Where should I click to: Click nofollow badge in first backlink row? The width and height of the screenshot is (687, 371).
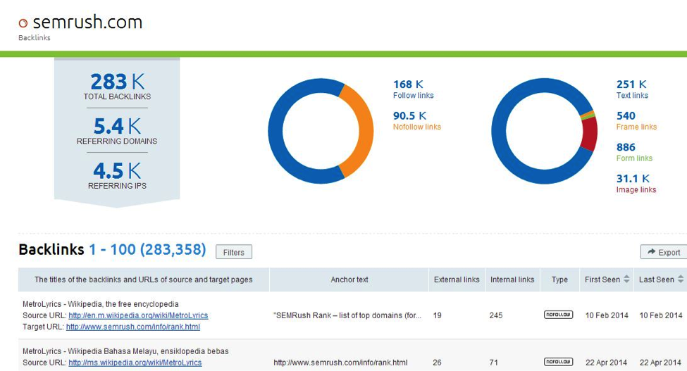pyautogui.click(x=558, y=315)
